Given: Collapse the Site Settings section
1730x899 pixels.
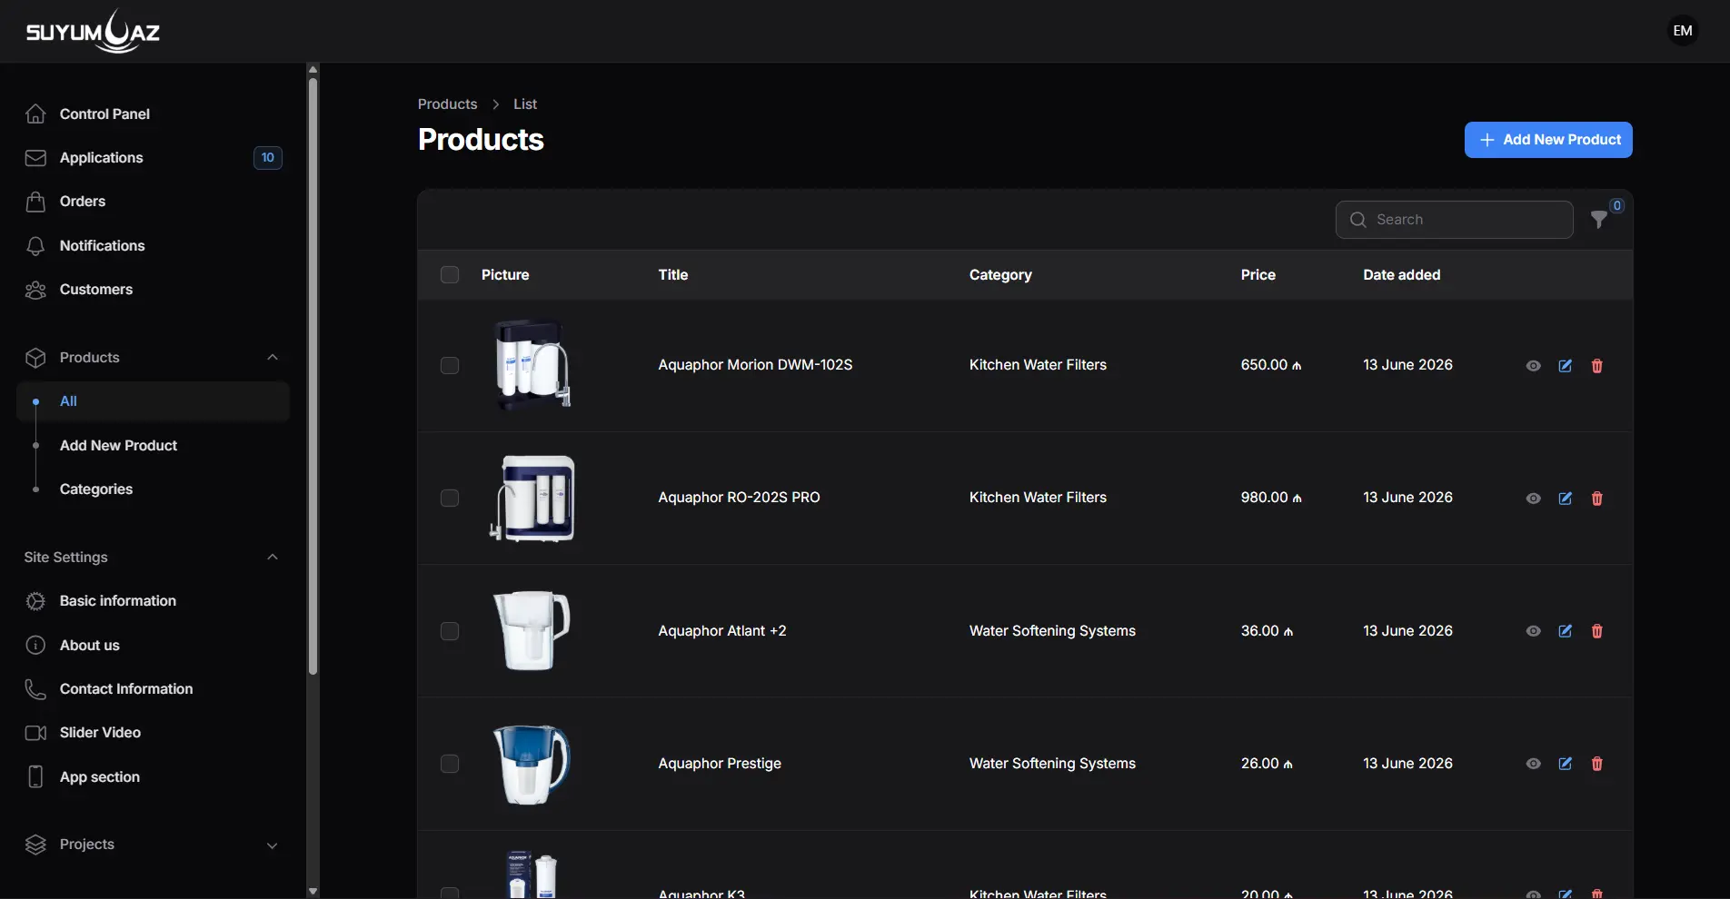Looking at the screenshot, I should click(272, 558).
